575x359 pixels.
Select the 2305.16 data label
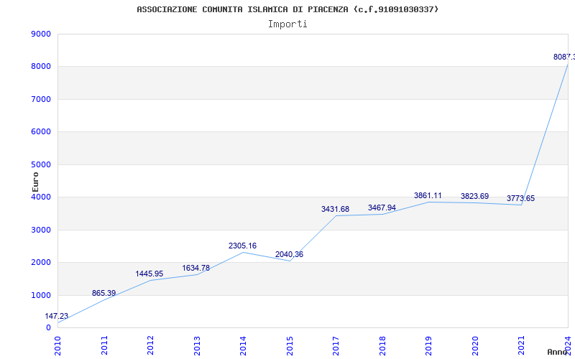pos(242,246)
